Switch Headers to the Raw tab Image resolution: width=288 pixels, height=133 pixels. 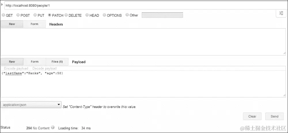tap(12, 24)
